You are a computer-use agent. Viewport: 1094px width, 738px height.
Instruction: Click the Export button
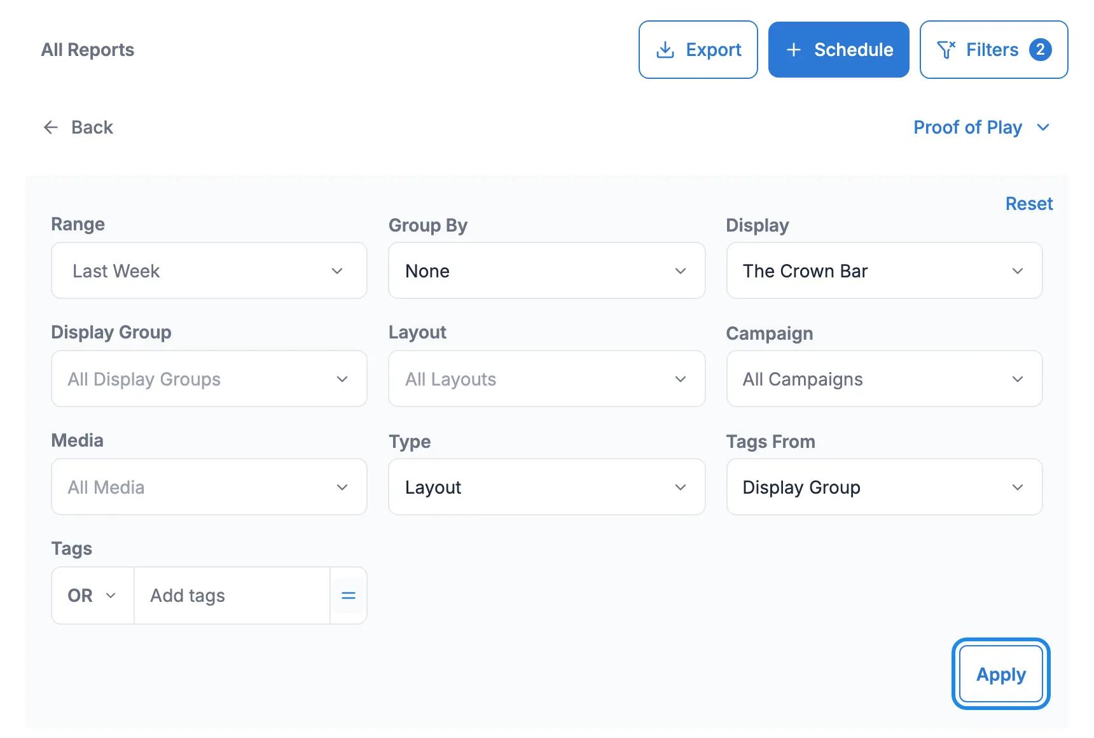pos(698,50)
